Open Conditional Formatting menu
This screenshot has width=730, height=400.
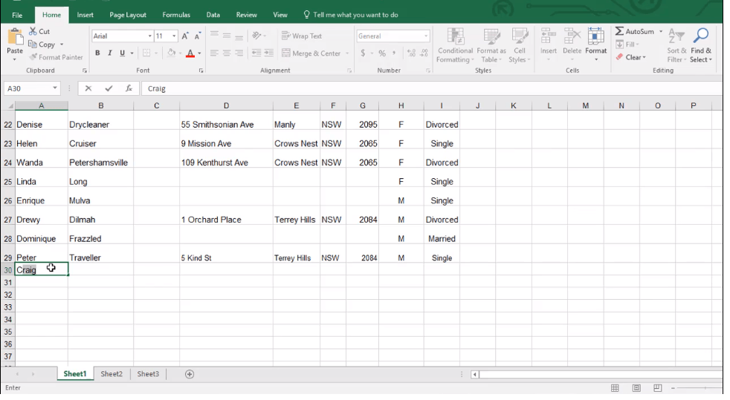pyautogui.click(x=455, y=45)
